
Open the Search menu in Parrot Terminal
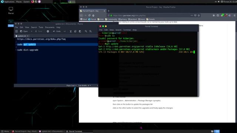[x=118, y=30]
